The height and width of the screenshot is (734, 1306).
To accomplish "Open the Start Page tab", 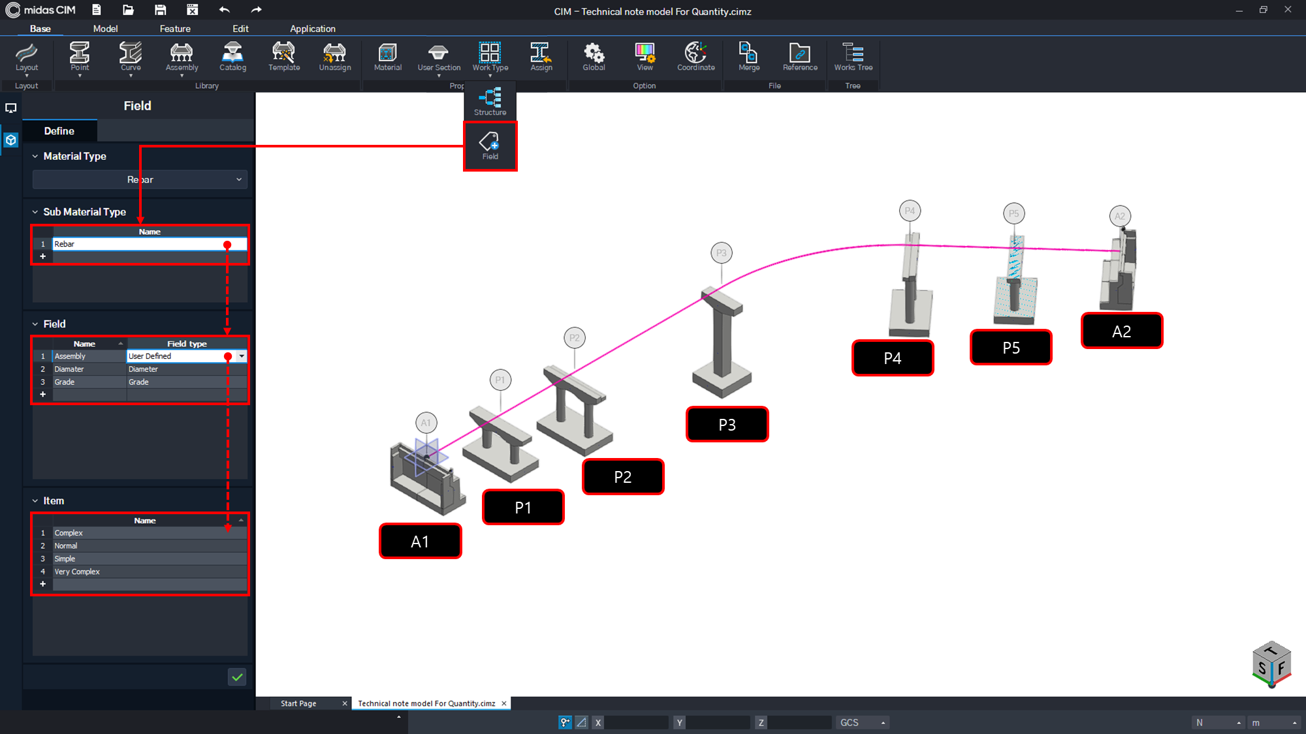I will pyautogui.click(x=298, y=703).
